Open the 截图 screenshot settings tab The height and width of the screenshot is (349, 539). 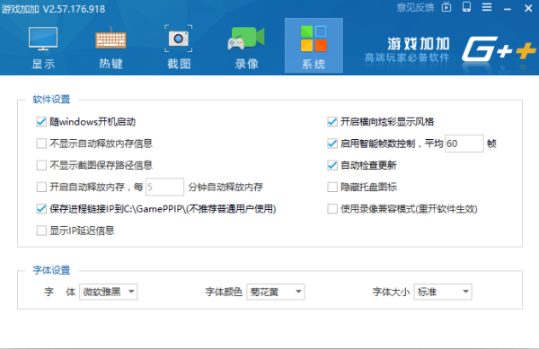[179, 48]
